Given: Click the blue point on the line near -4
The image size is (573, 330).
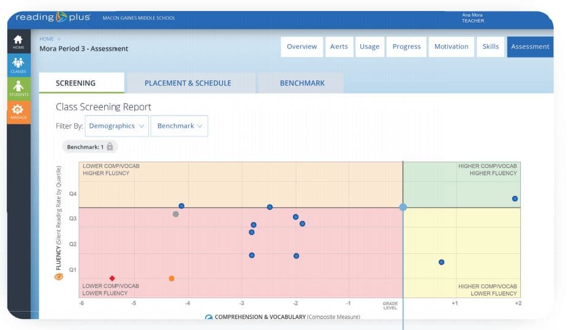Looking at the screenshot, I should point(181,206).
